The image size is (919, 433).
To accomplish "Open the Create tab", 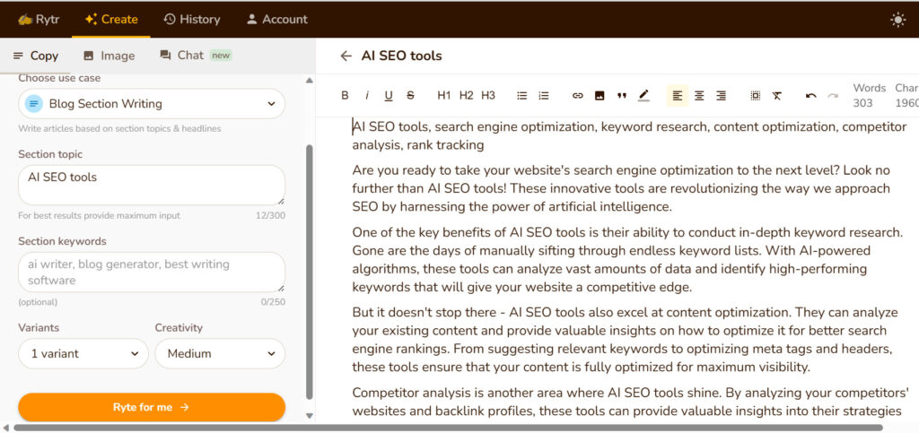I will [x=110, y=20].
